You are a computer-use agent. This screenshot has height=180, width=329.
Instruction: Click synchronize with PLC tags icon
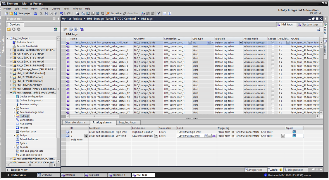pos(82,29)
